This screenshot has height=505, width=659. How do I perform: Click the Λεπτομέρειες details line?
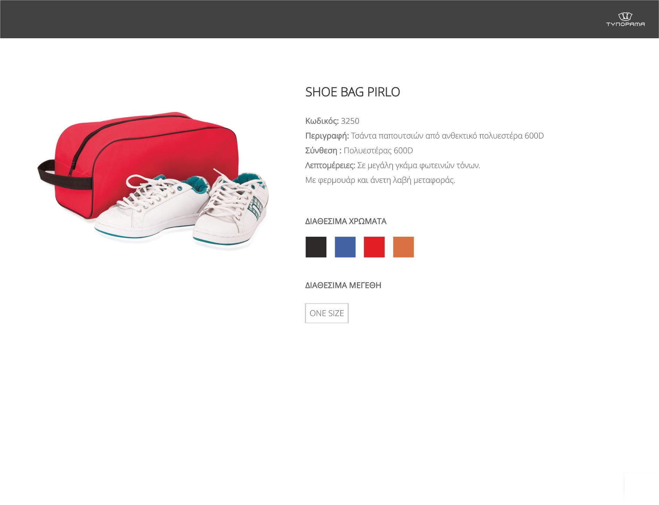[393, 165]
